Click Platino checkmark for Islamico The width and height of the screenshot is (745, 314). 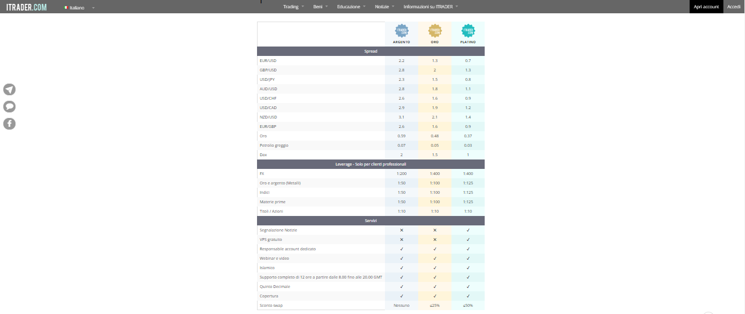coord(468,267)
